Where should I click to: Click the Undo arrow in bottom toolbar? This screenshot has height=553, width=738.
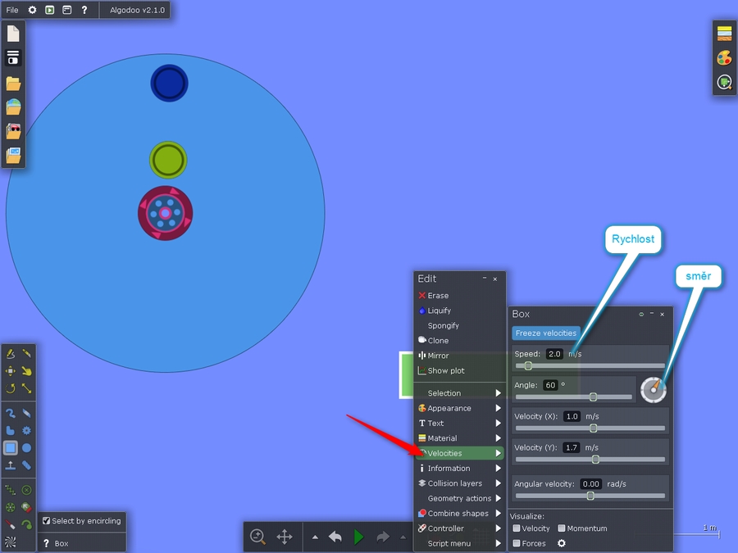[335, 537]
